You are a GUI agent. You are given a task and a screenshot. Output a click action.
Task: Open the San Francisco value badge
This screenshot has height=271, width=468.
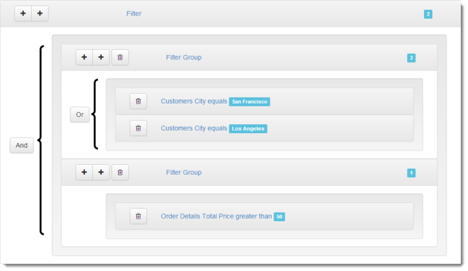click(250, 102)
